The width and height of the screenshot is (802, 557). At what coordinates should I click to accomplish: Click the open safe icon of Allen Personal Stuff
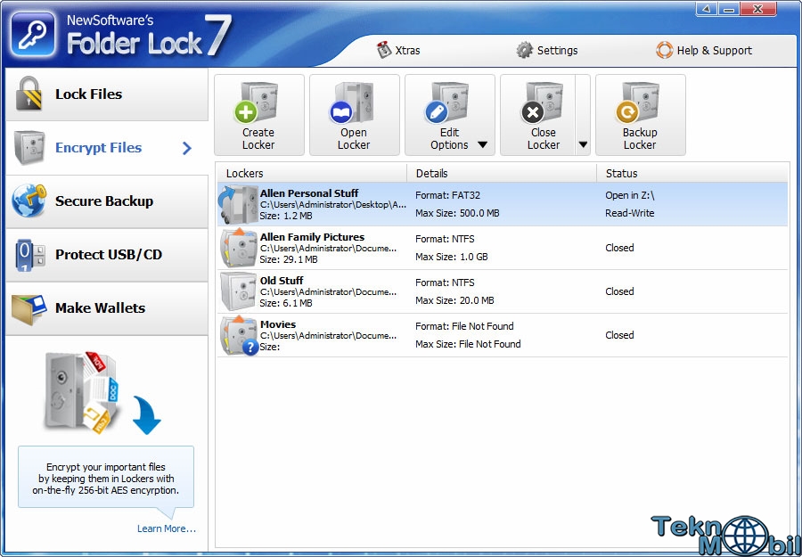(x=238, y=204)
